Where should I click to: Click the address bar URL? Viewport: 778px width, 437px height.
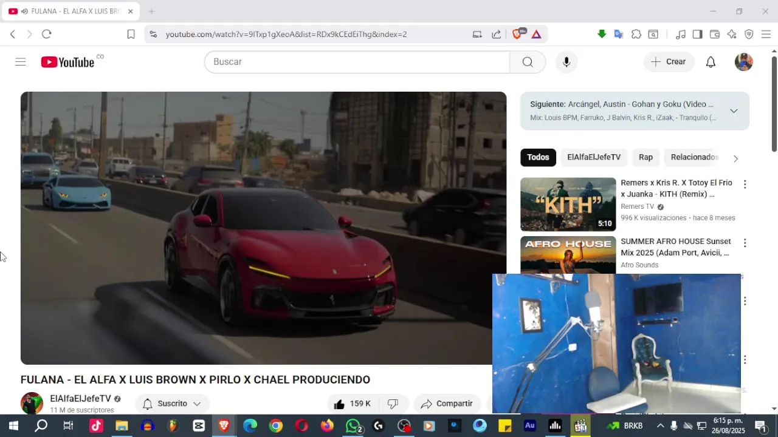point(286,34)
